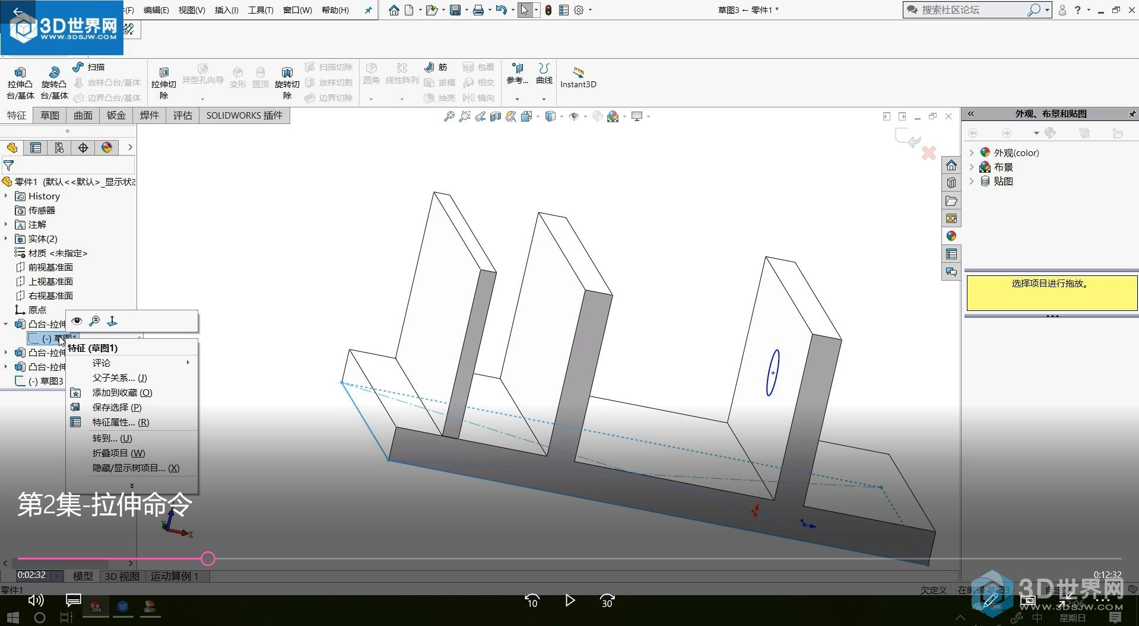Confirm exit sketch corner icon
The height and width of the screenshot is (626, 1139).
point(908,138)
